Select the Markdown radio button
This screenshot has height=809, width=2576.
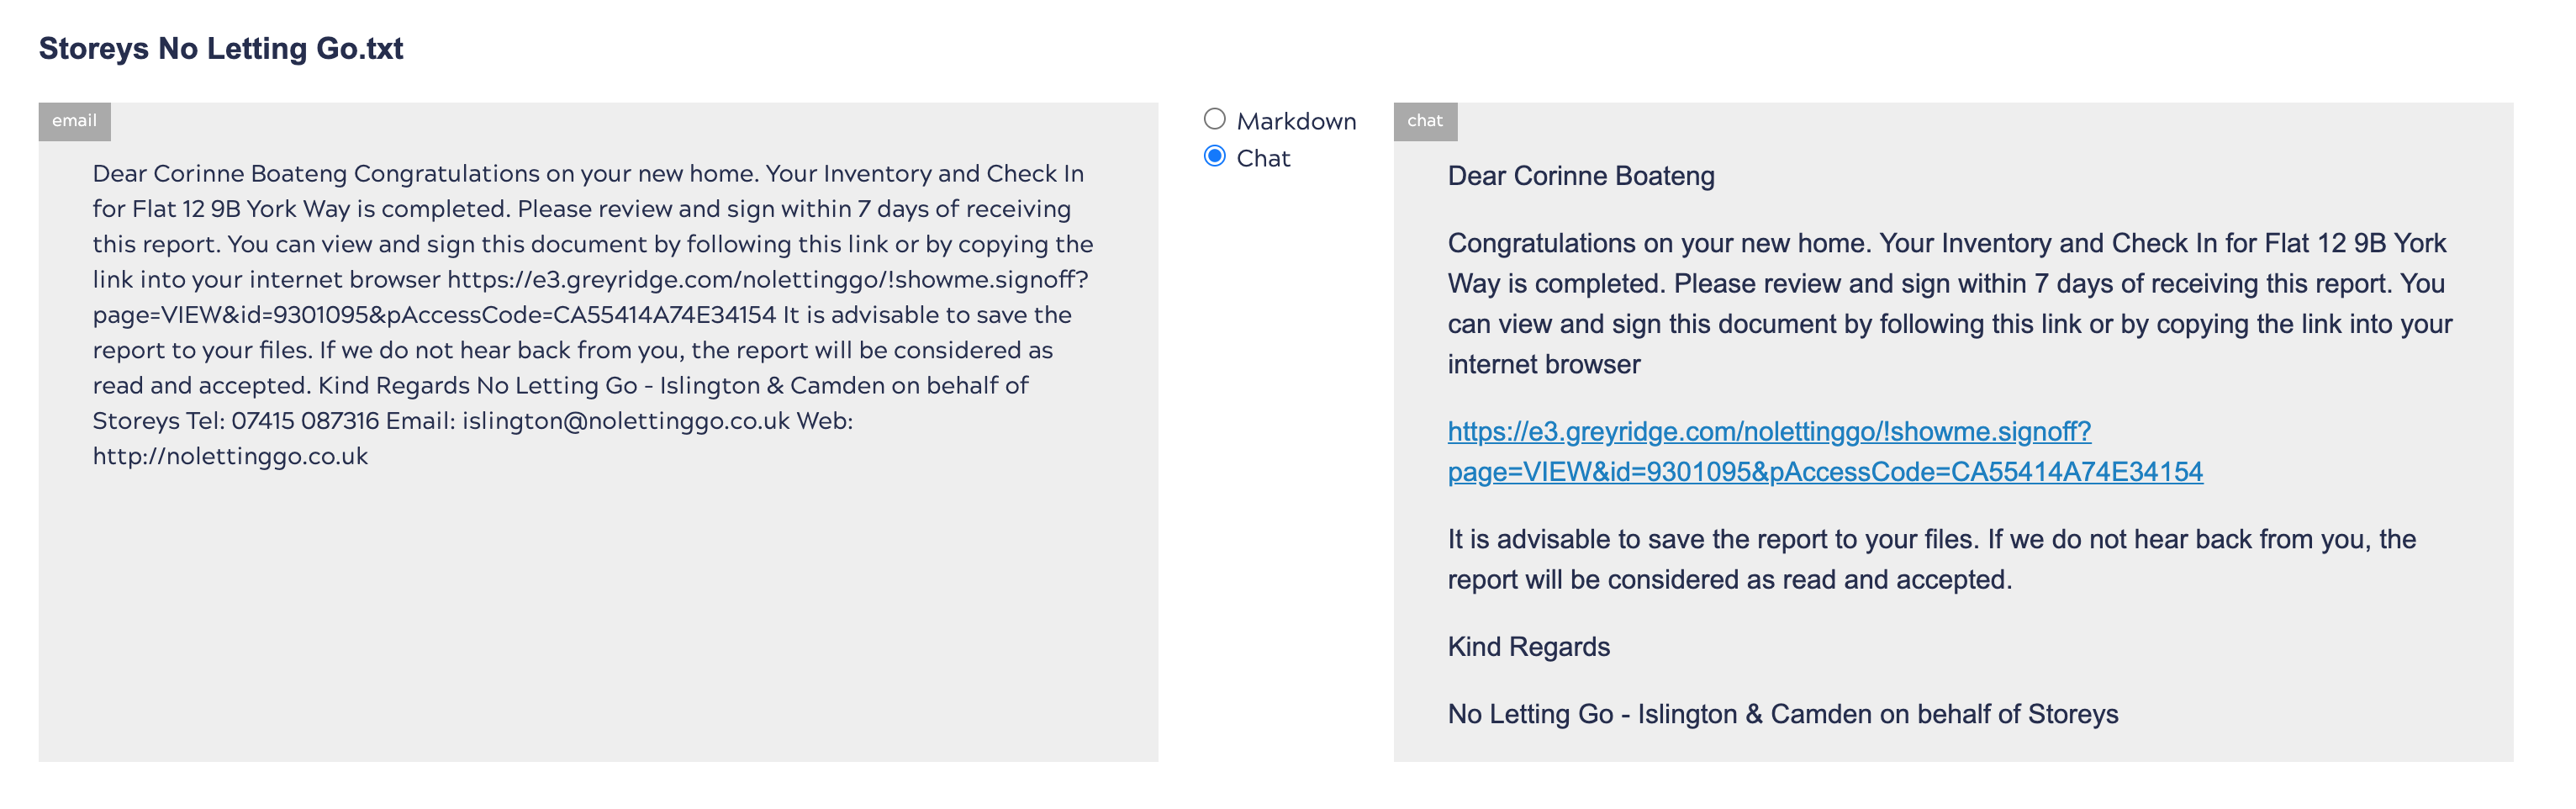click(x=1214, y=119)
